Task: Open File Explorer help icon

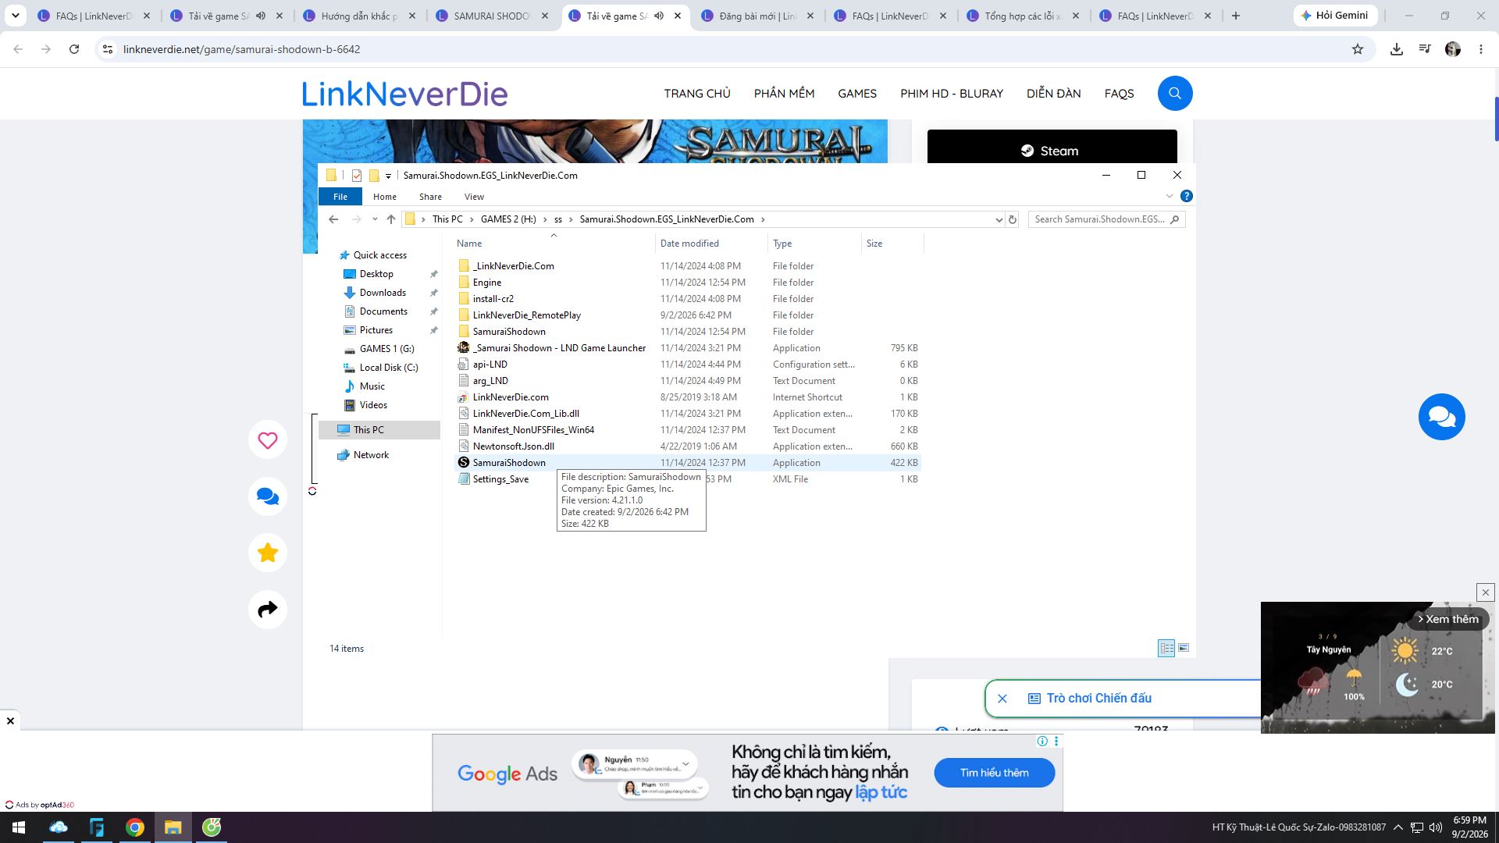Action: tap(1187, 196)
